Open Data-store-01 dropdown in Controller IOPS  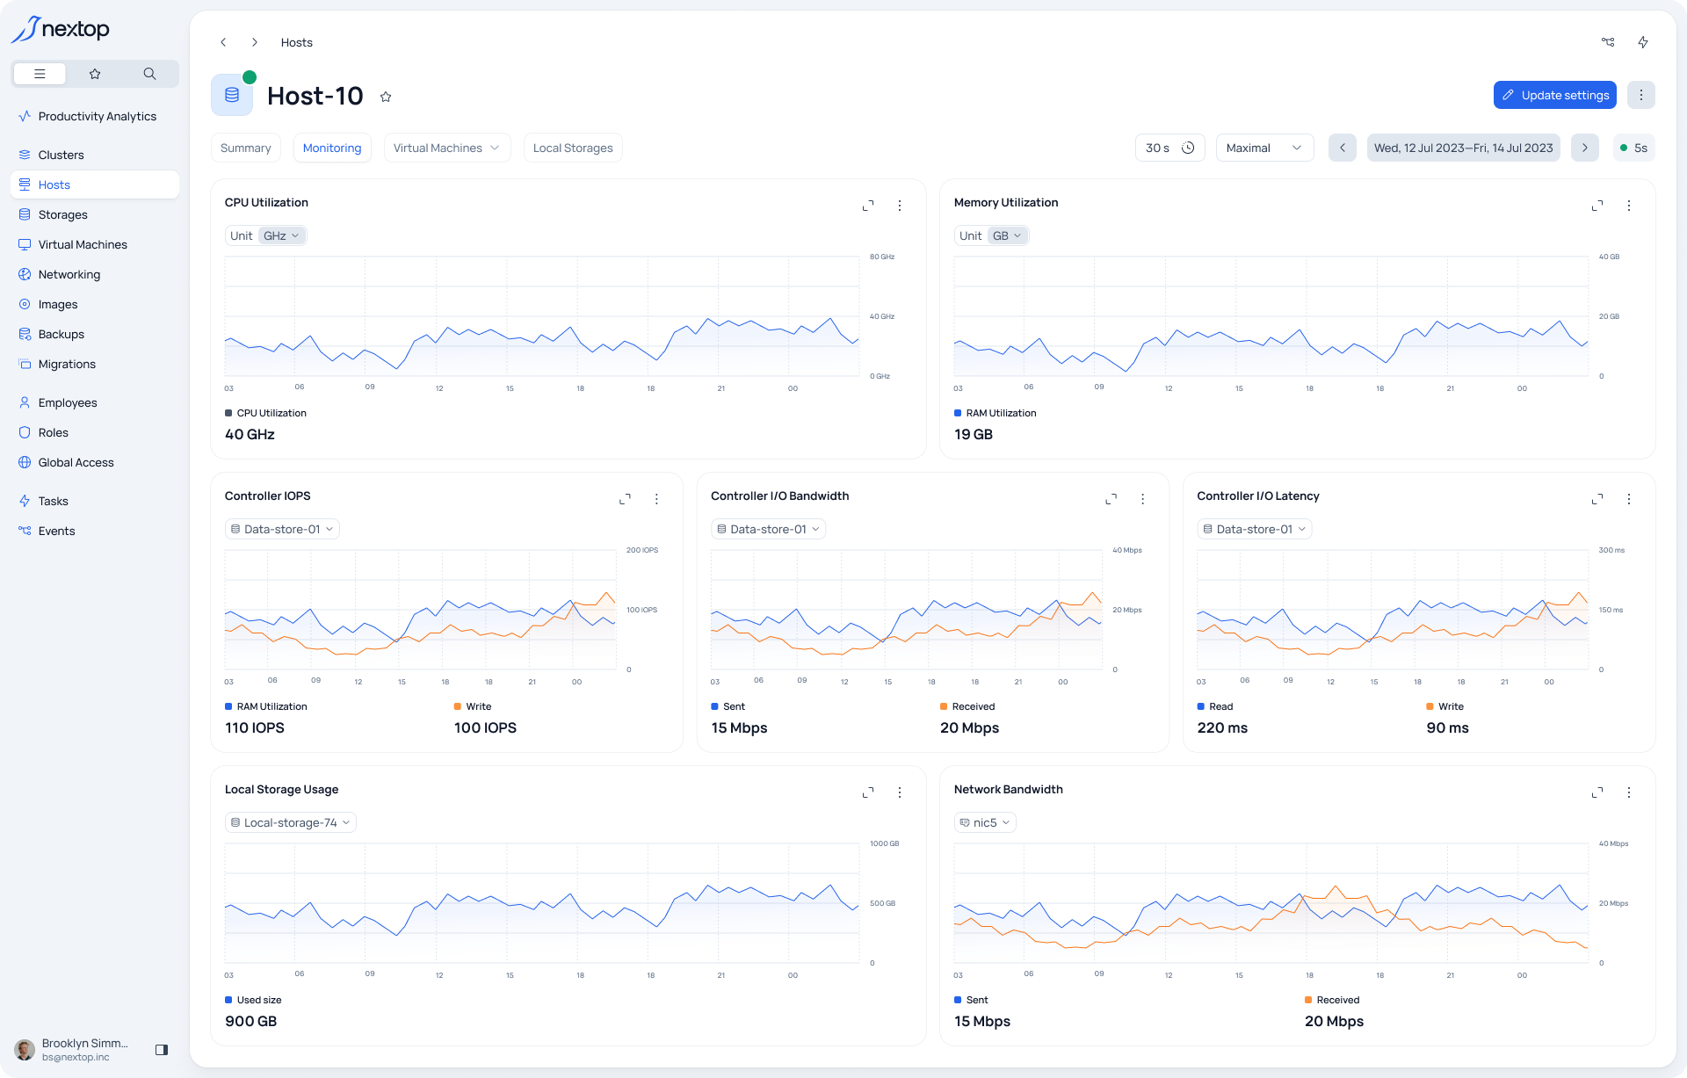[282, 529]
